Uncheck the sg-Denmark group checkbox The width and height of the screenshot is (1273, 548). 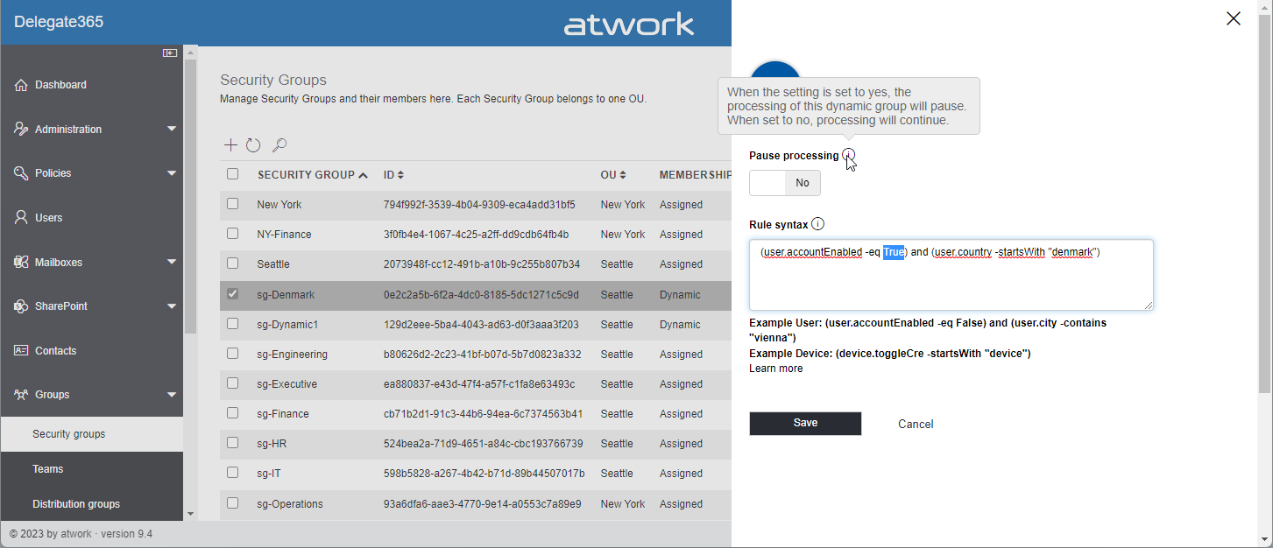[x=232, y=294]
